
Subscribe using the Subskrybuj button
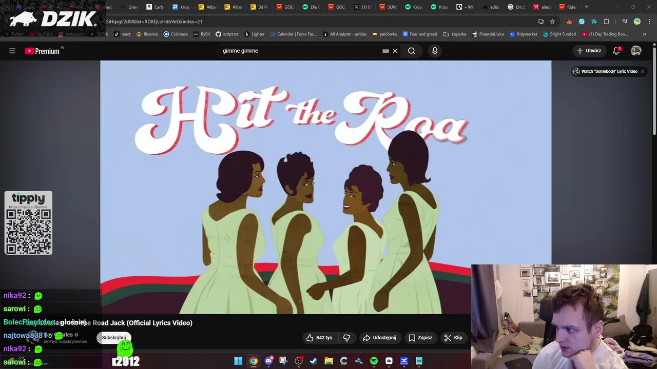(x=114, y=338)
